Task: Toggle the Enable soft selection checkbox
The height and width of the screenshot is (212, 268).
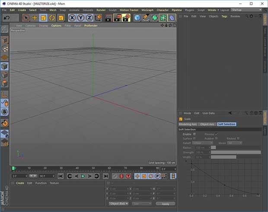Action: tap(195, 134)
